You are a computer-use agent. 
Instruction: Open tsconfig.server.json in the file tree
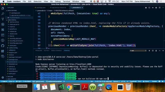(16, 41)
